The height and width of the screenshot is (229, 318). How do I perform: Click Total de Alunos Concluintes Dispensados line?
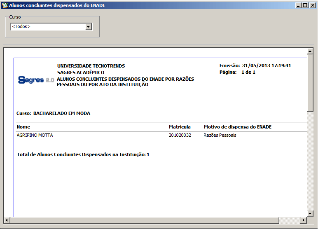83,154
